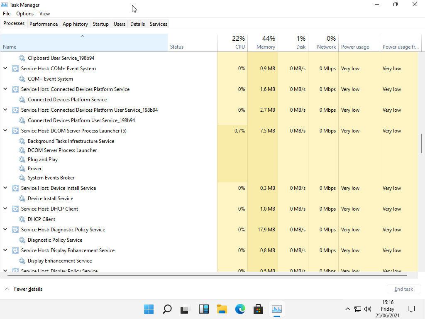Click Fewer details link
425x319 pixels.
(28, 289)
